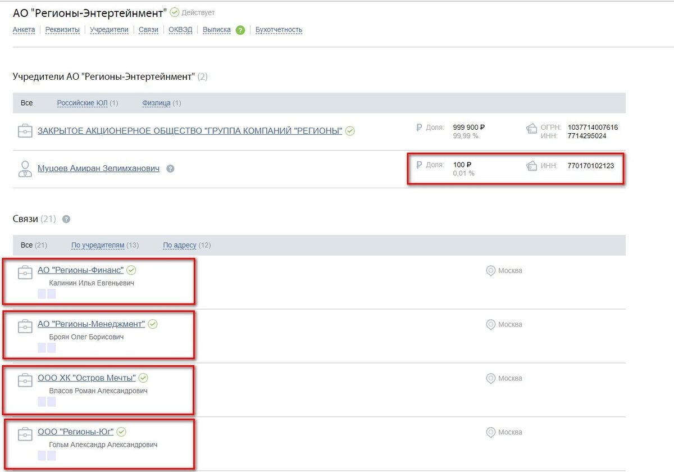Click the help icon next to the Связи (21) heading

(66, 219)
